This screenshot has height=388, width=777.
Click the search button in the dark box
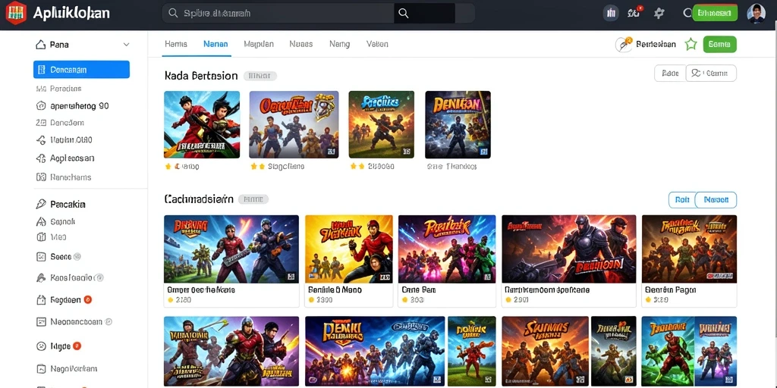(424, 14)
